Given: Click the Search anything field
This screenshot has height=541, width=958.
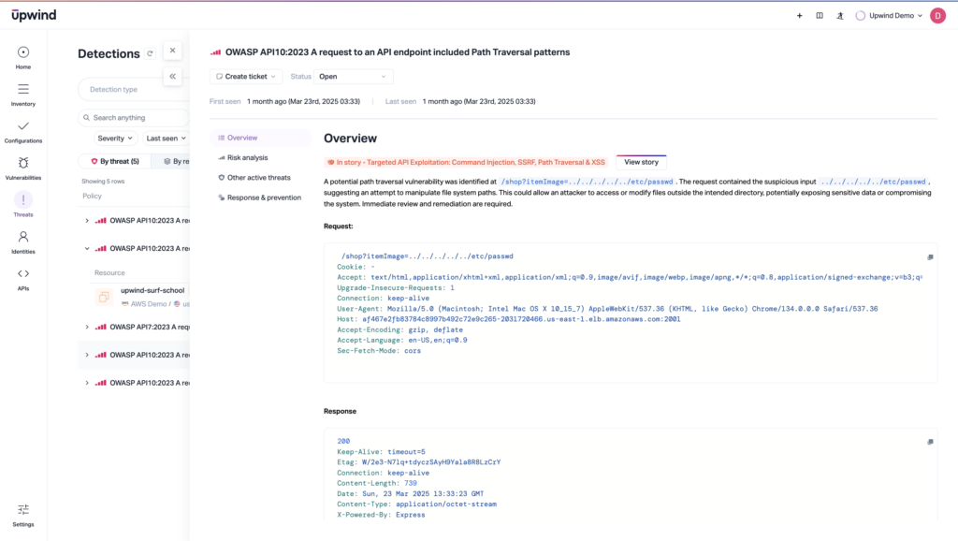Looking at the screenshot, I should pyautogui.click(x=134, y=117).
